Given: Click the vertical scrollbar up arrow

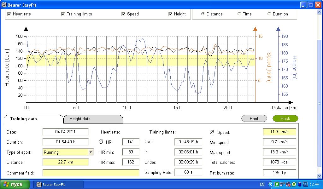Looking at the screenshot, I should coord(319,12).
